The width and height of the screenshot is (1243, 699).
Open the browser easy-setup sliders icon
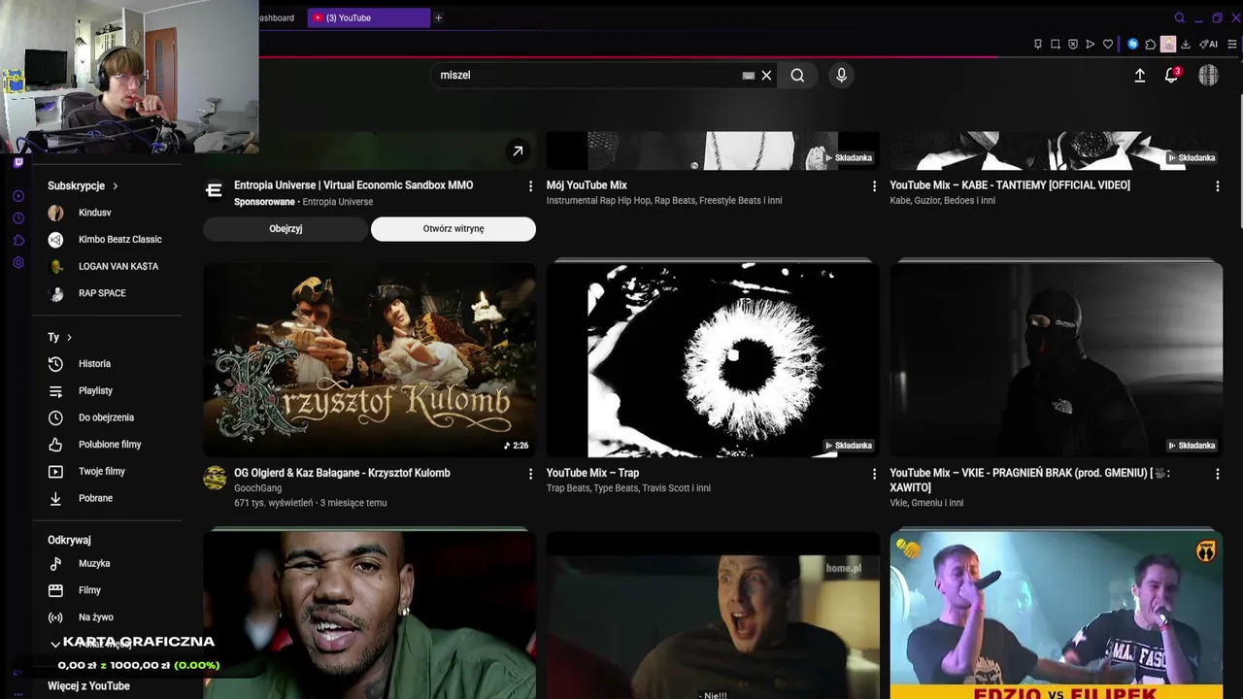coord(1232,44)
